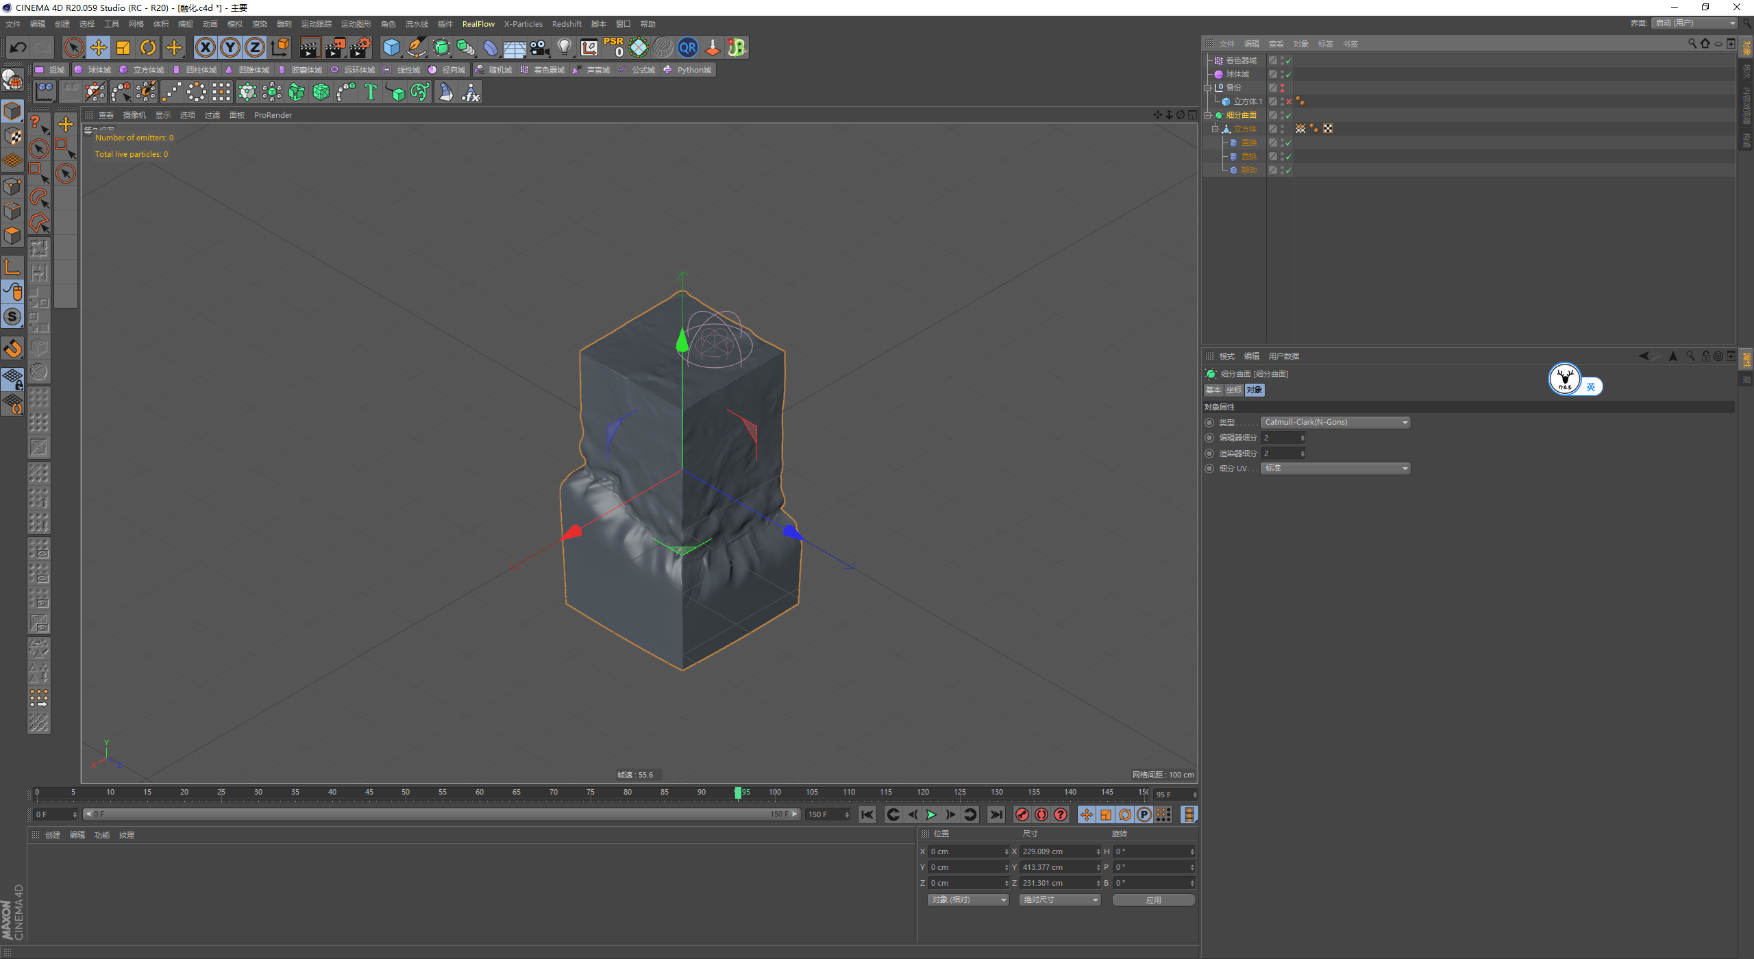
Task: Open the 类型 Catmull-Clark dropdown
Action: (x=1335, y=422)
